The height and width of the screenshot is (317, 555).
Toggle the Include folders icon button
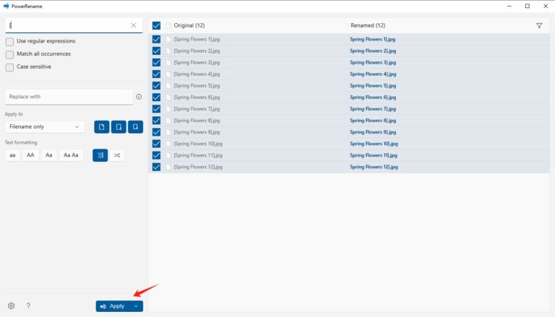[119, 127]
